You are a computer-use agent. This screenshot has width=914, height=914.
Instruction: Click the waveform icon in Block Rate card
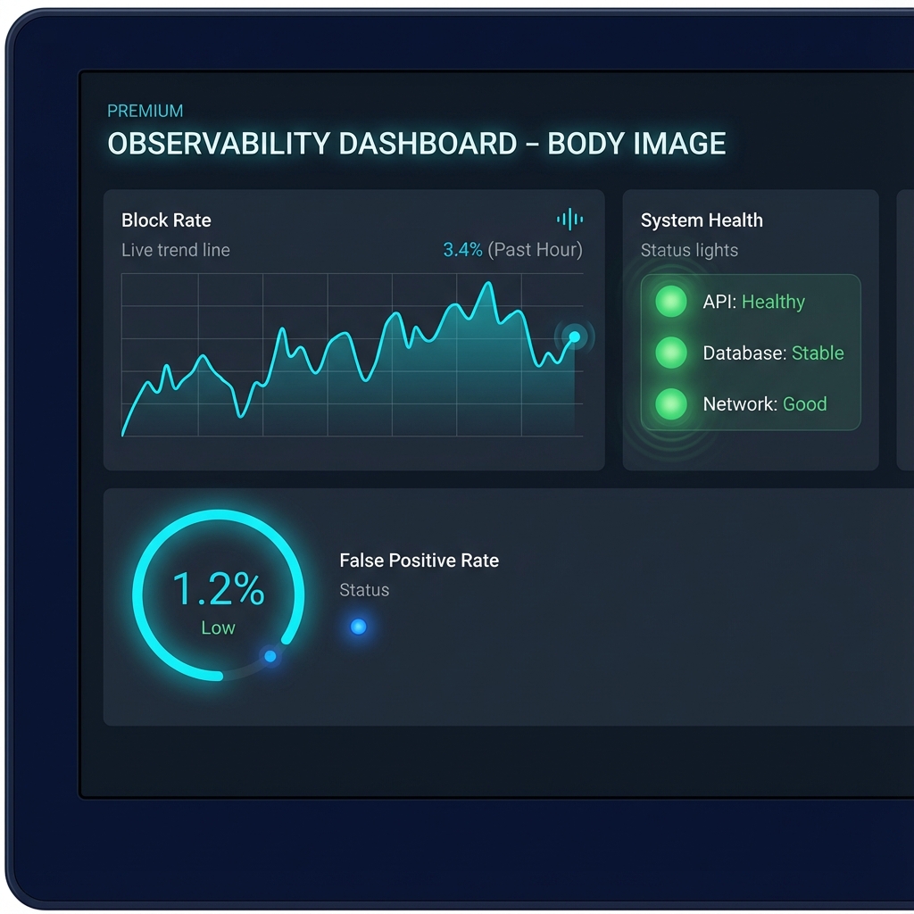pos(569,220)
